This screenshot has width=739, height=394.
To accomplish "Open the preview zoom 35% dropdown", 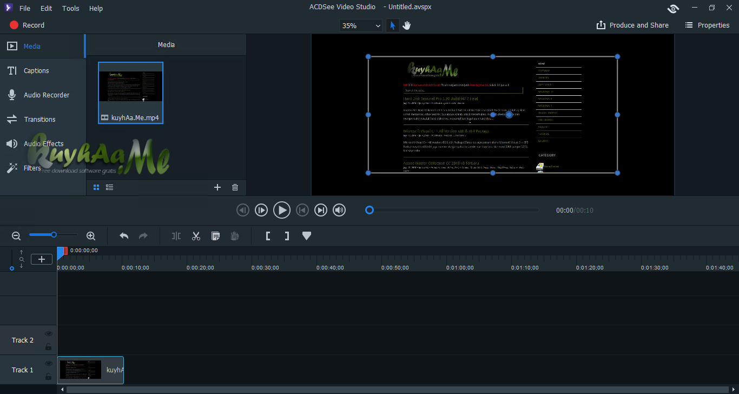I will pyautogui.click(x=361, y=25).
